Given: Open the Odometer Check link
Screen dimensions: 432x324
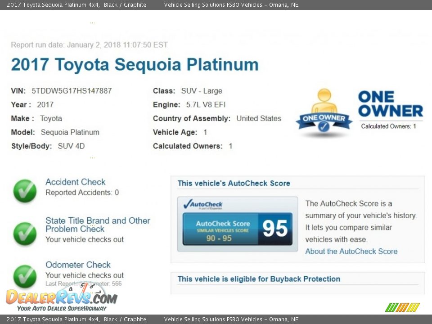Looking at the screenshot, I should 78,265.
